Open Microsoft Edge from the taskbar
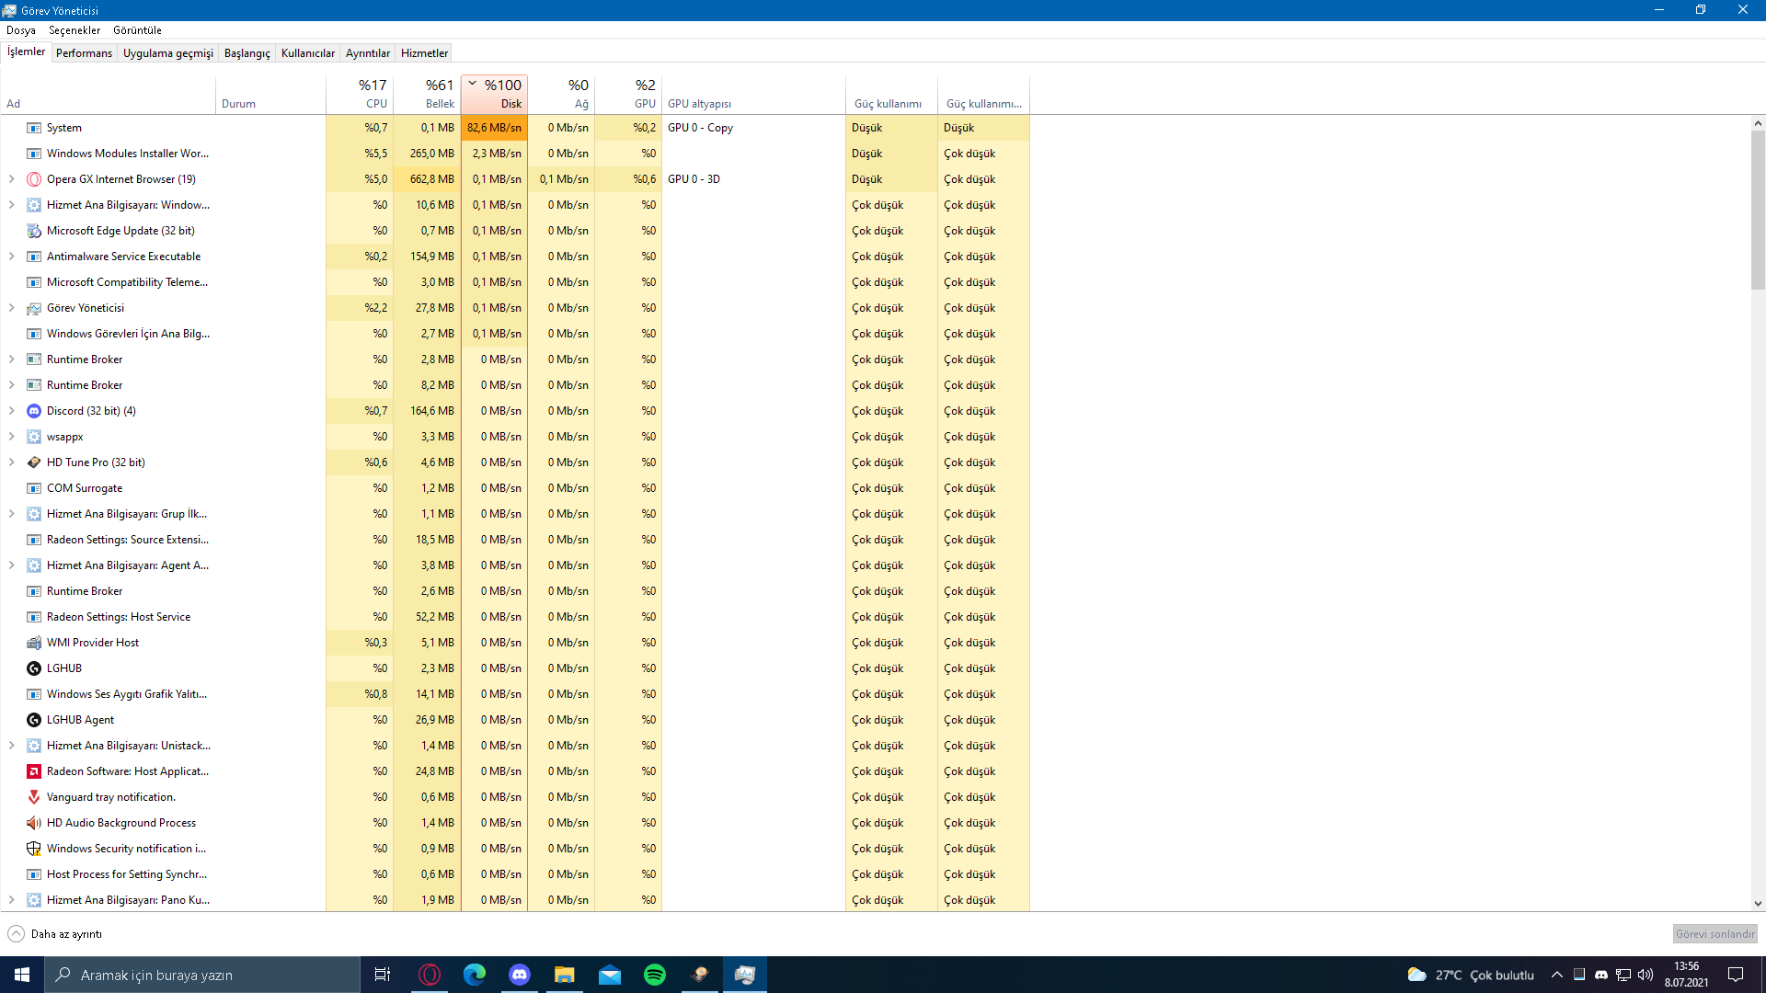The width and height of the screenshot is (1766, 993). click(x=475, y=975)
